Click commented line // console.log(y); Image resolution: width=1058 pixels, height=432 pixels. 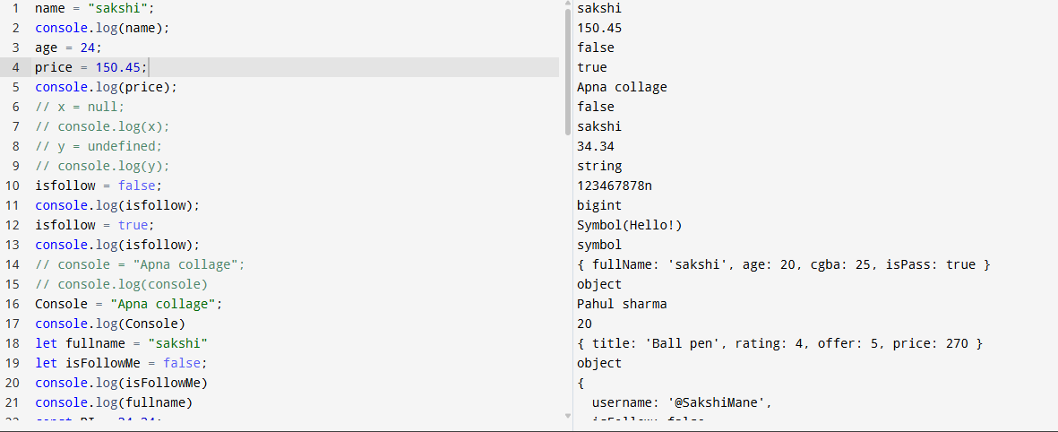coord(102,166)
